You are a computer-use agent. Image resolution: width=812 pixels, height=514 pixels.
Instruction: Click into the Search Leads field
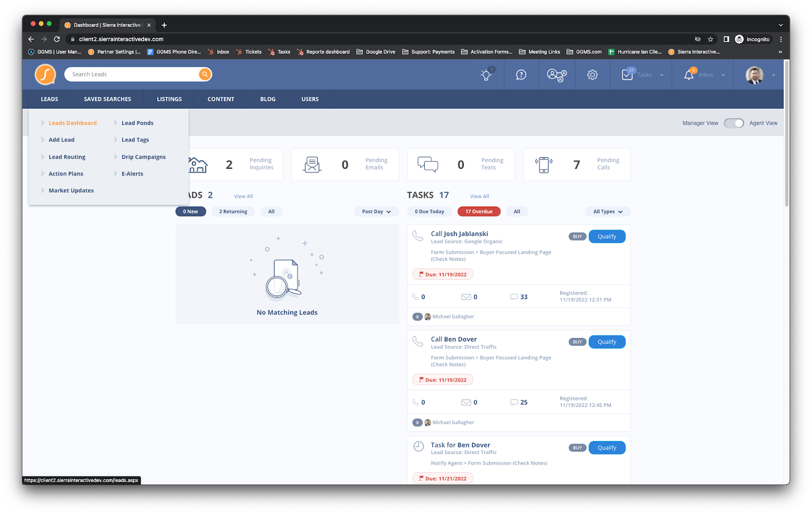pos(132,75)
